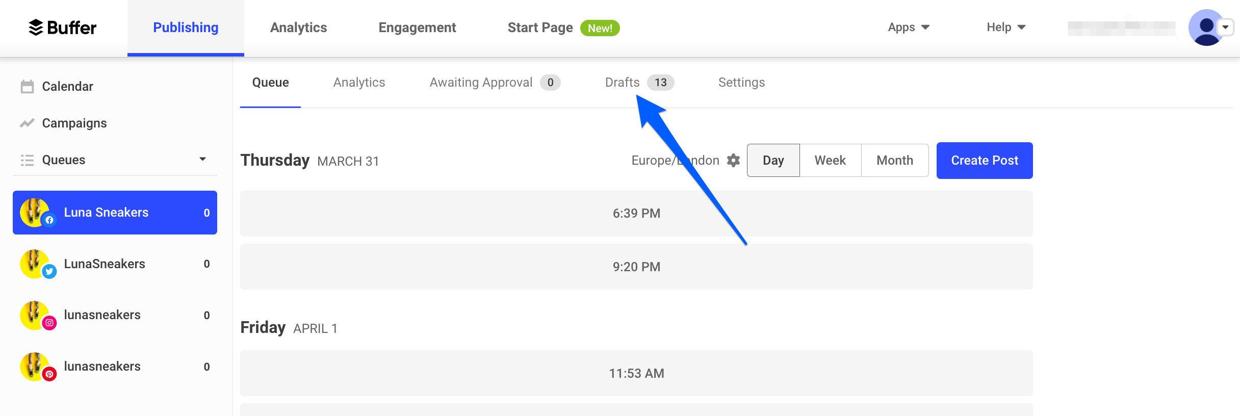Switch to the Queue sub-tab
The image size is (1240, 416).
pyautogui.click(x=270, y=83)
